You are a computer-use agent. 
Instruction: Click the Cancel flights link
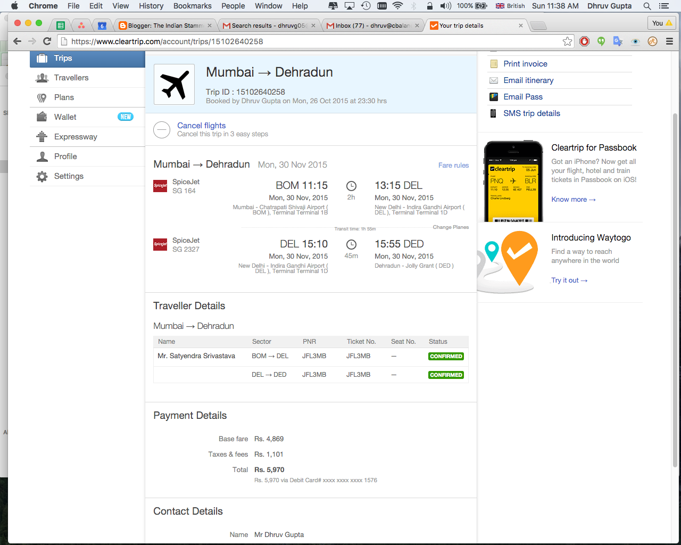click(x=201, y=126)
